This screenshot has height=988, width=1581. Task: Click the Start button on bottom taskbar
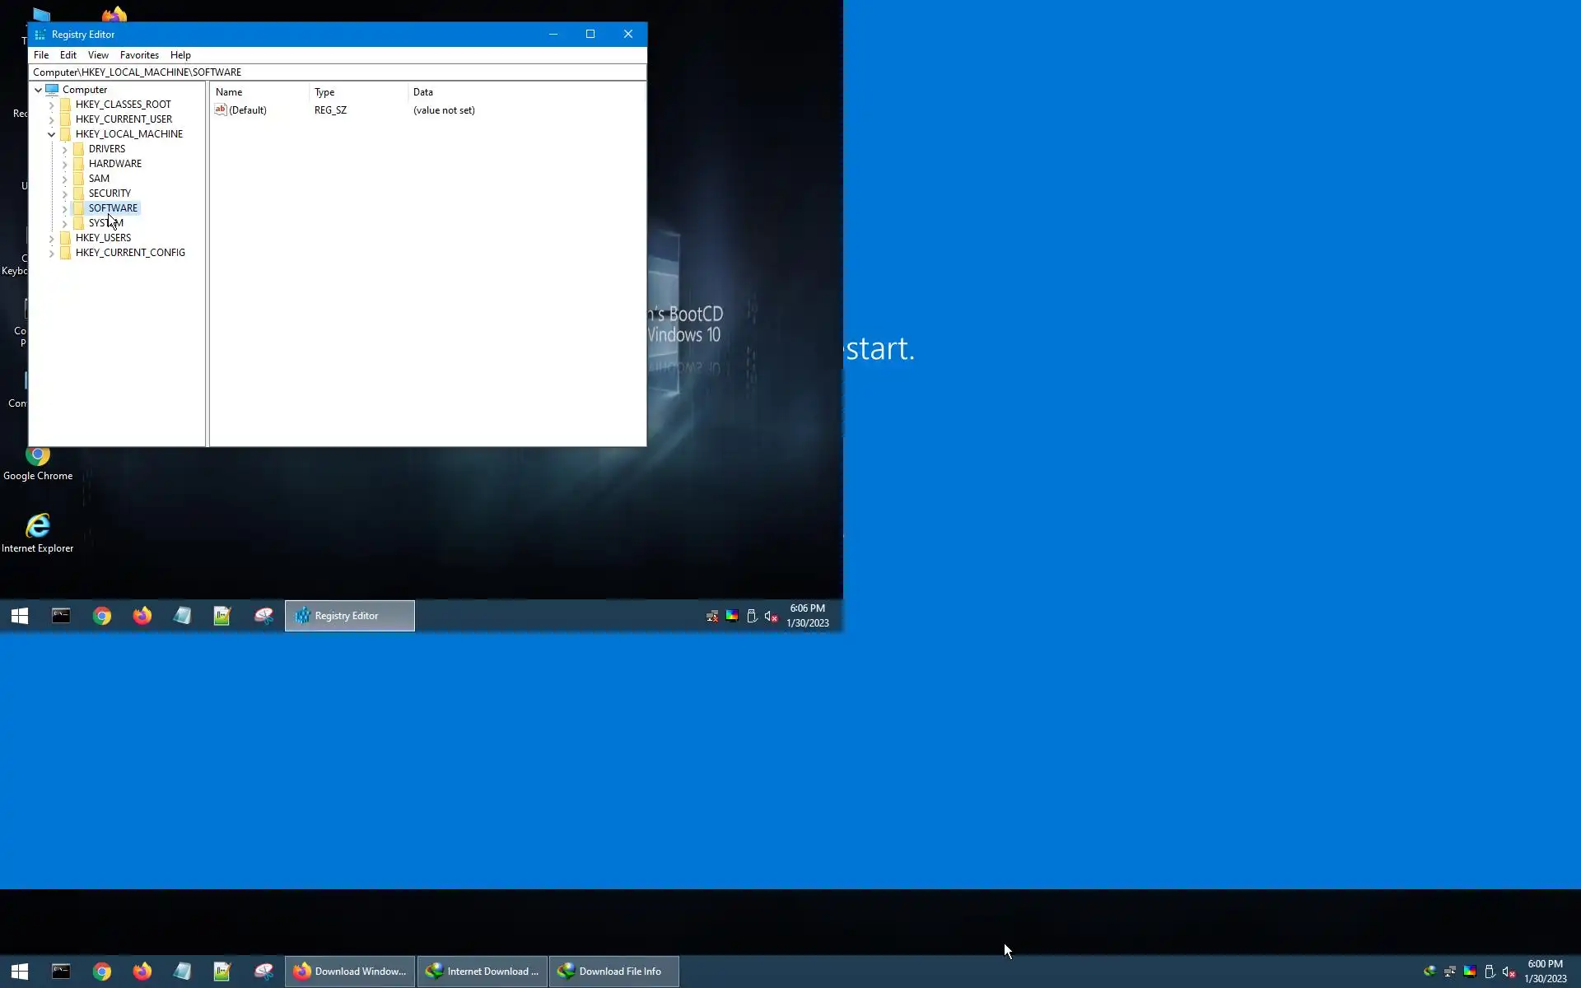pos(20,972)
